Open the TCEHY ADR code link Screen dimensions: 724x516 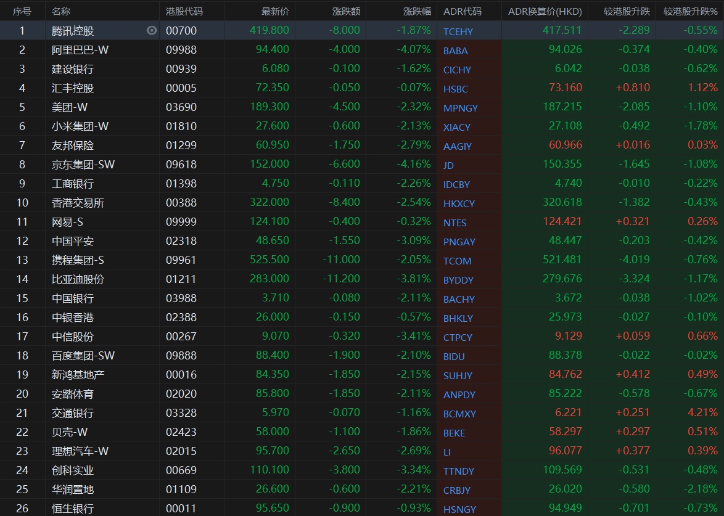click(458, 31)
